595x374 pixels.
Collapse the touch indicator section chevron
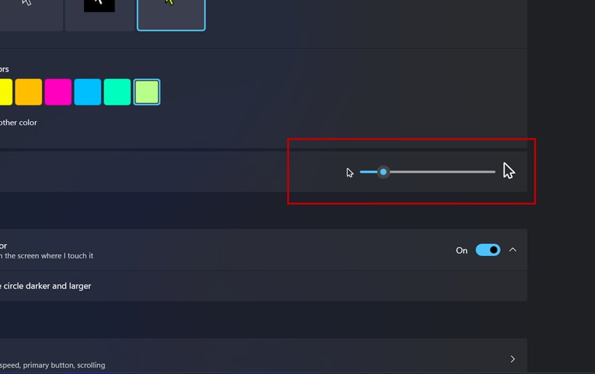(x=513, y=250)
